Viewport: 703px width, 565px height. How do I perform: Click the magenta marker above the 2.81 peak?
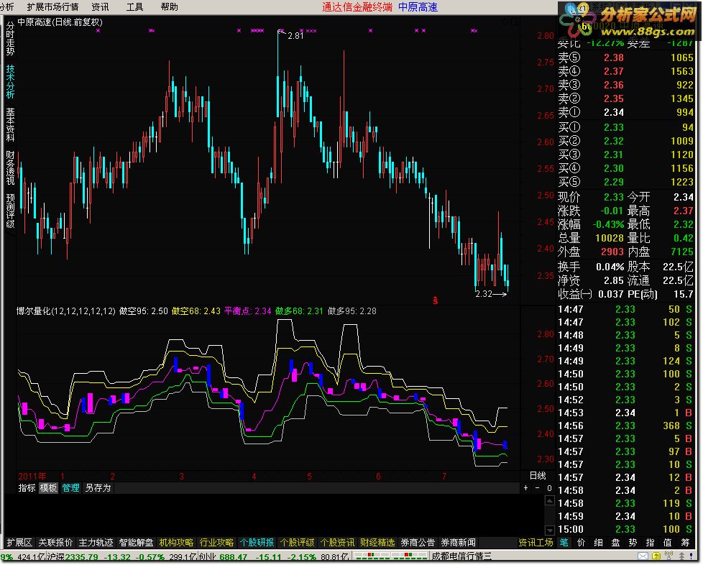pyautogui.click(x=281, y=30)
